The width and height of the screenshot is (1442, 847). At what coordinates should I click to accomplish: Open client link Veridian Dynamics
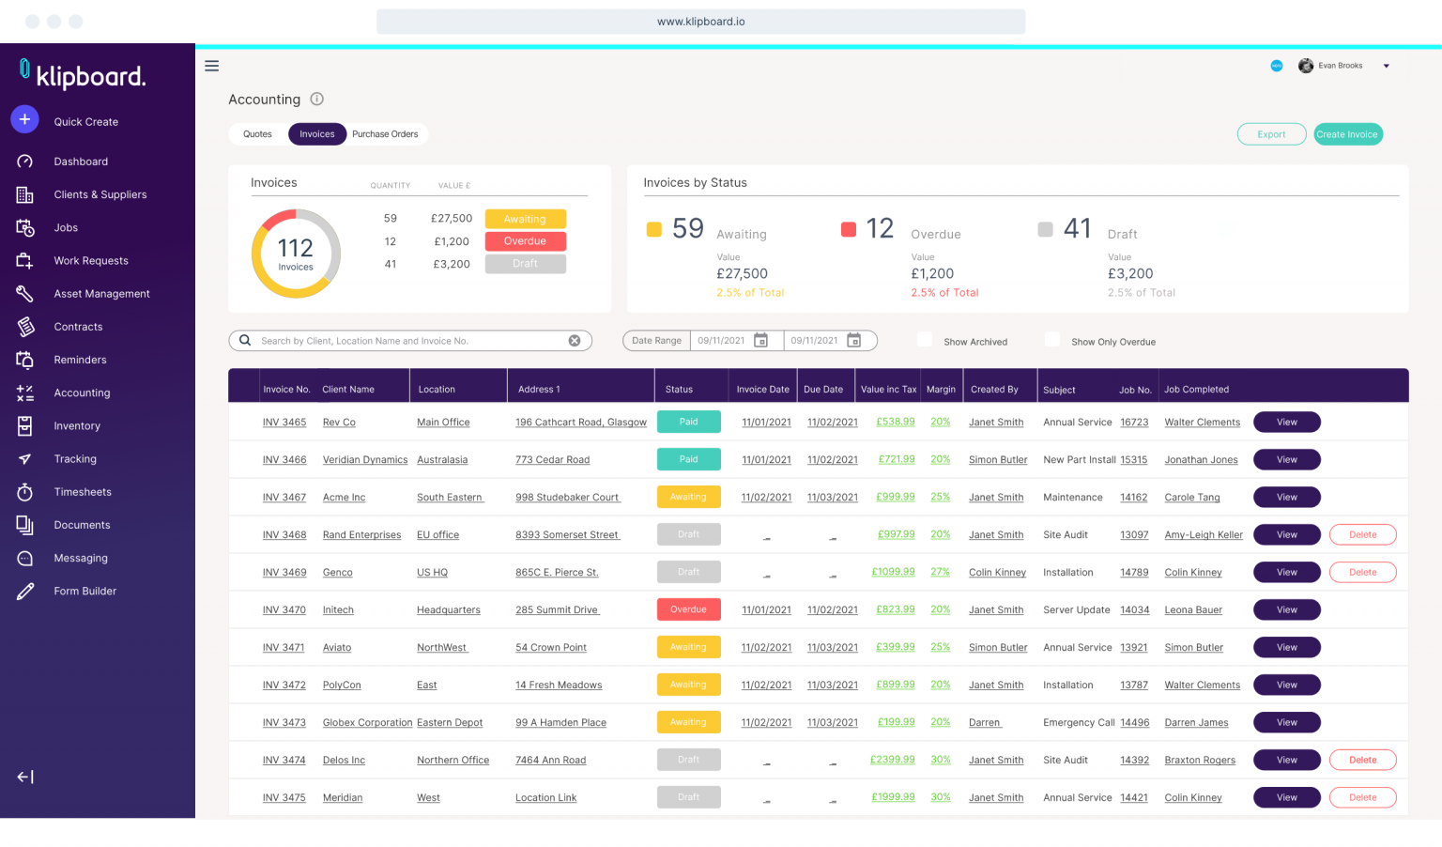pos(365,460)
